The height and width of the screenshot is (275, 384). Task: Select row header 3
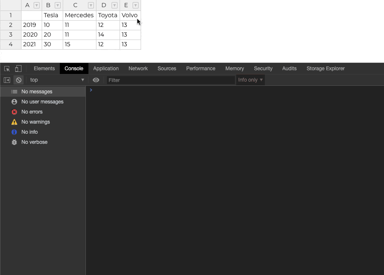coord(11,35)
